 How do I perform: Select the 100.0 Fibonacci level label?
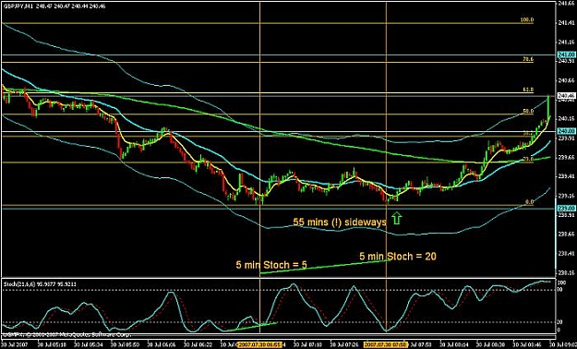[527, 20]
